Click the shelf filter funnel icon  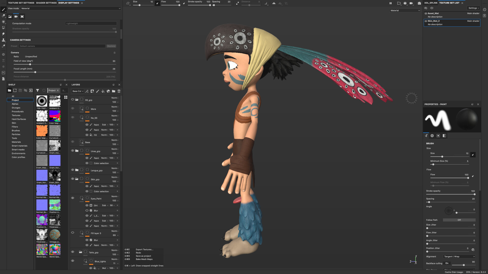point(38,90)
